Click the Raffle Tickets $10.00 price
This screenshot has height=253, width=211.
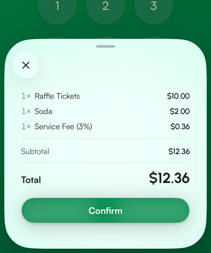pyautogui.click(x=178, y=96)
